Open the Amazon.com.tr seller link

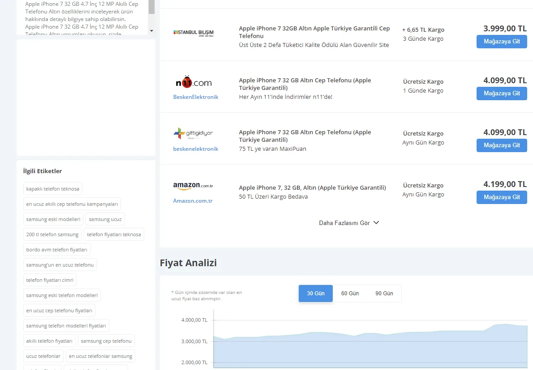click(193, 201)
